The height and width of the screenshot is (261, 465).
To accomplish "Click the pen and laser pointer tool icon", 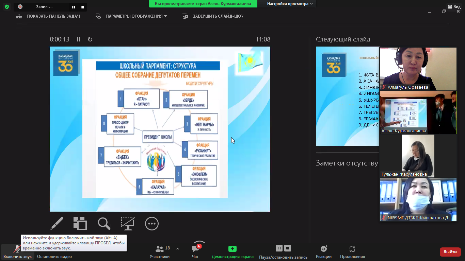I will 57,224.
